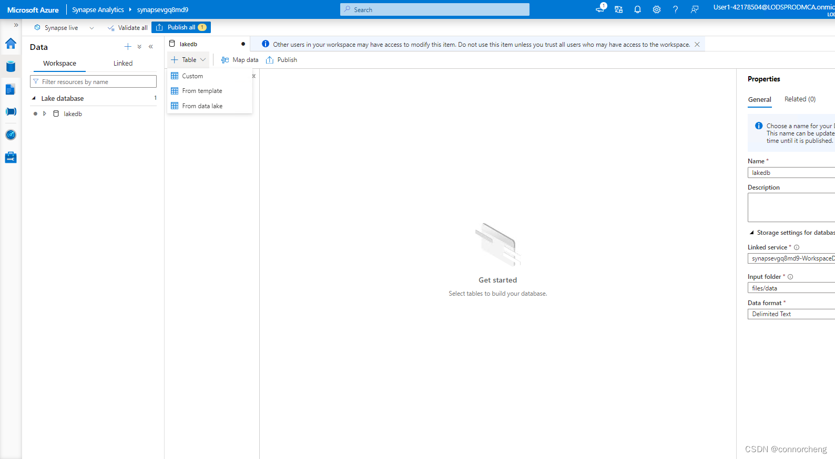Image resolution: width=835 pixels, height=459 pixels.
Task: Choose From template table option
Action: [x=210, y=91]
